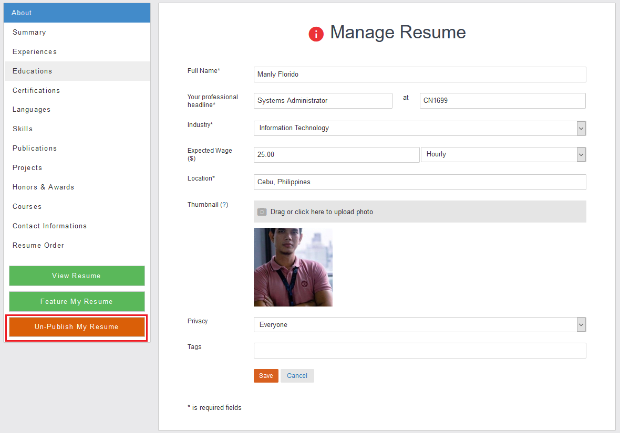Select Educations from the sidebar menu
Viewport: 620px width, 433px height.
pyautogui.click(x=33, y=71)
